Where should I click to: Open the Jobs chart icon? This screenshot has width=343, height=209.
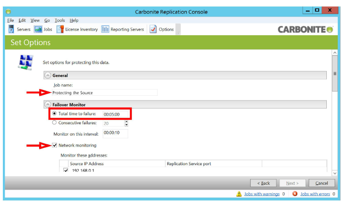[x=38, y=29]
